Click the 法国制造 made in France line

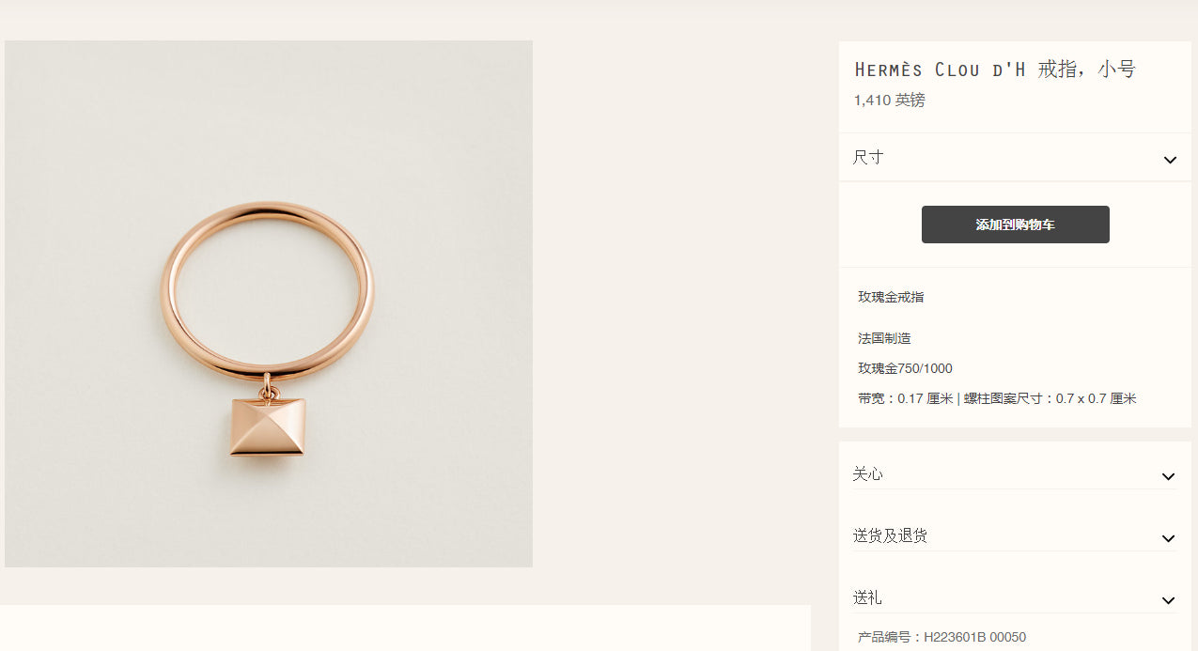884,338
